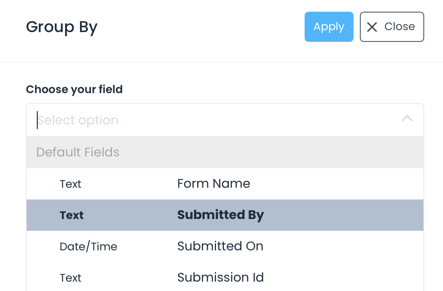Click the "Group By" panel title
Viewport: 443px width, 291px height.
pyautogui.click(x=62, y=27)
